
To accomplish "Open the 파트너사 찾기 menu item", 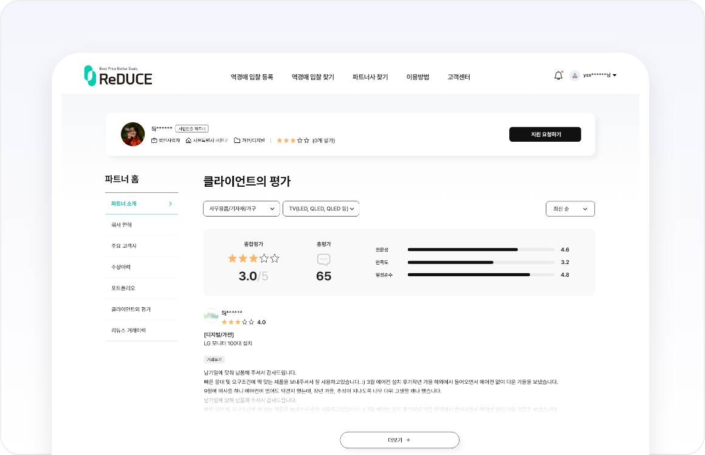I will click(x=370, y=77).
